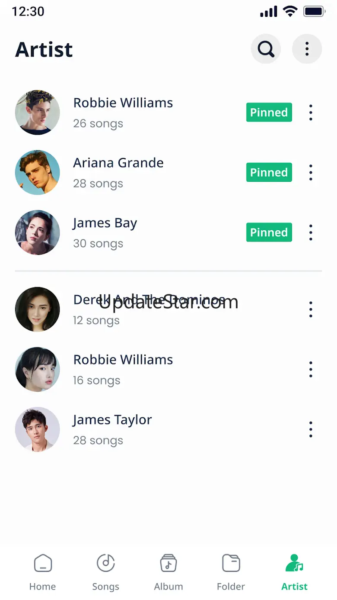Image resolution: width=337 pixels, height=600 pixels.
Task: Open three-dot menu for James Taylor
Action: (311, 429)
